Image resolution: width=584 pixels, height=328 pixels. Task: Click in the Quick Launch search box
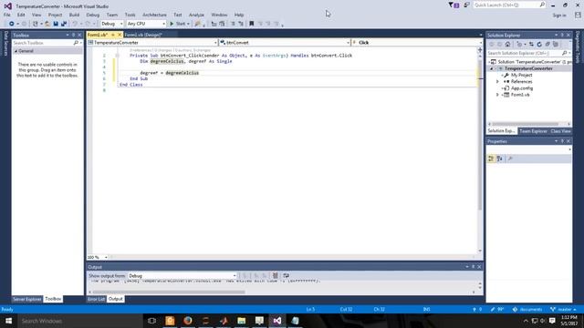pyautogui.click(x=509, y=5)
